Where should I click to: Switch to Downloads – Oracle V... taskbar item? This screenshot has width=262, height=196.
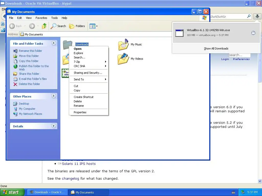[x=47, y=192]
